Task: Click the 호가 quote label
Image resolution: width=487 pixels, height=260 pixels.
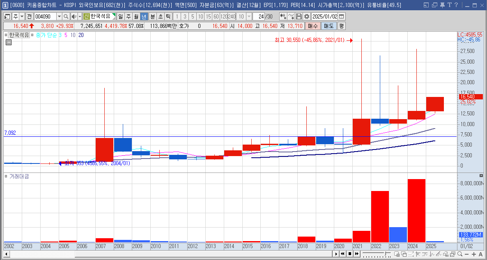Action: 184,26
